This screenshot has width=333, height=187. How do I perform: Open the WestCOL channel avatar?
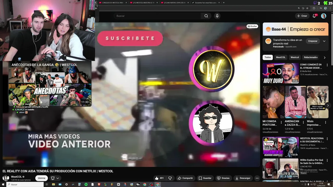tap(6, 178)
